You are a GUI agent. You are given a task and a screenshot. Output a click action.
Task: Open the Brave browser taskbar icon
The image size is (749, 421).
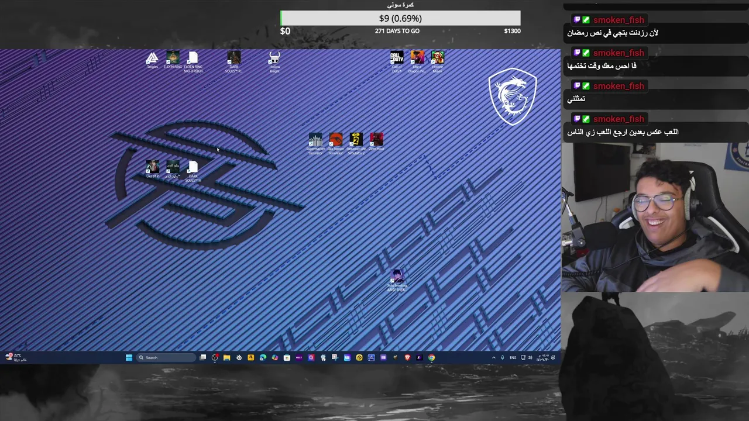407,357
